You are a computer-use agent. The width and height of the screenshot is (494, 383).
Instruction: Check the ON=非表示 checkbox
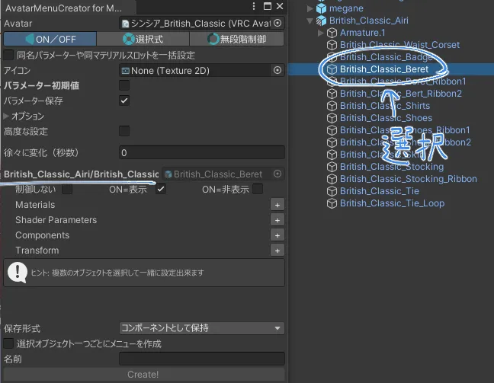(258, 189)
